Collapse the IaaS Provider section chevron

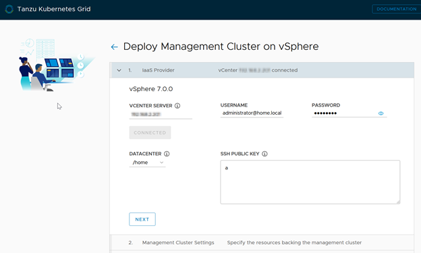pos(119,70)
